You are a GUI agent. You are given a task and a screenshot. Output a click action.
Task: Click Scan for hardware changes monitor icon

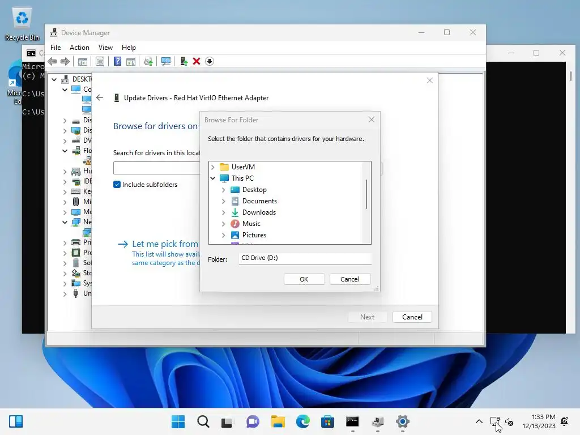pyautogui.click(x=166, y=61)
